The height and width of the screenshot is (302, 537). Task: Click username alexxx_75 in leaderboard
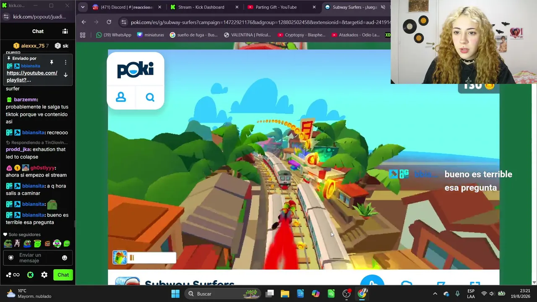33,46
